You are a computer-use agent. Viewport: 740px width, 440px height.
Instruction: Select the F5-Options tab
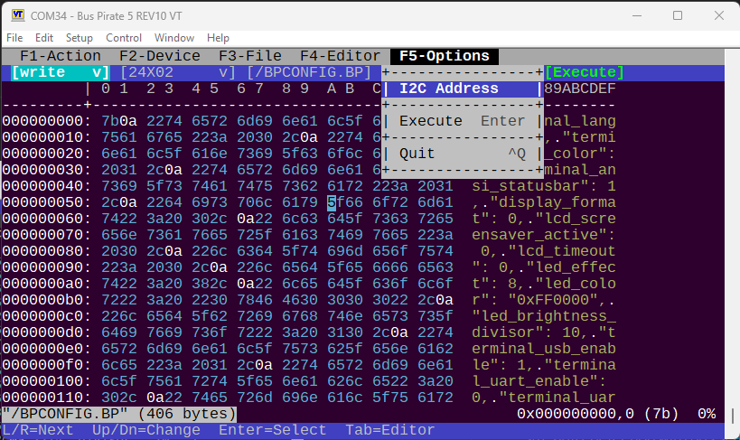(x=444, y=56)
